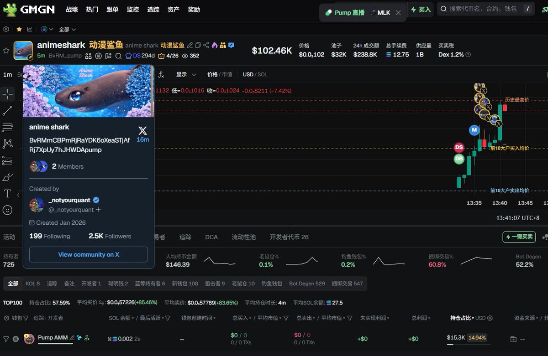Click the eye watchers count 352
The height and width of the screenshot is (356, 548).
pos(190,56)
